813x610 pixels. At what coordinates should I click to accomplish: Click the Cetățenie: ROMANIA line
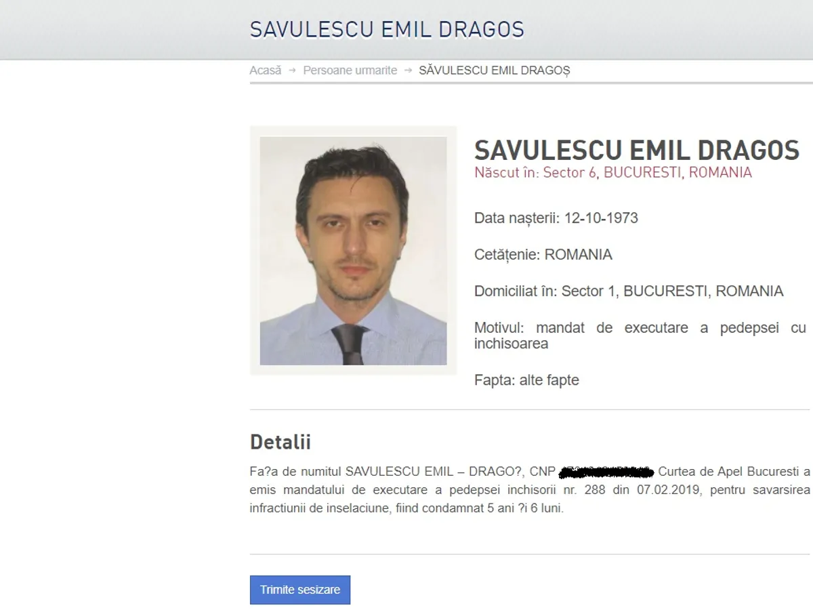pos(543,255)
